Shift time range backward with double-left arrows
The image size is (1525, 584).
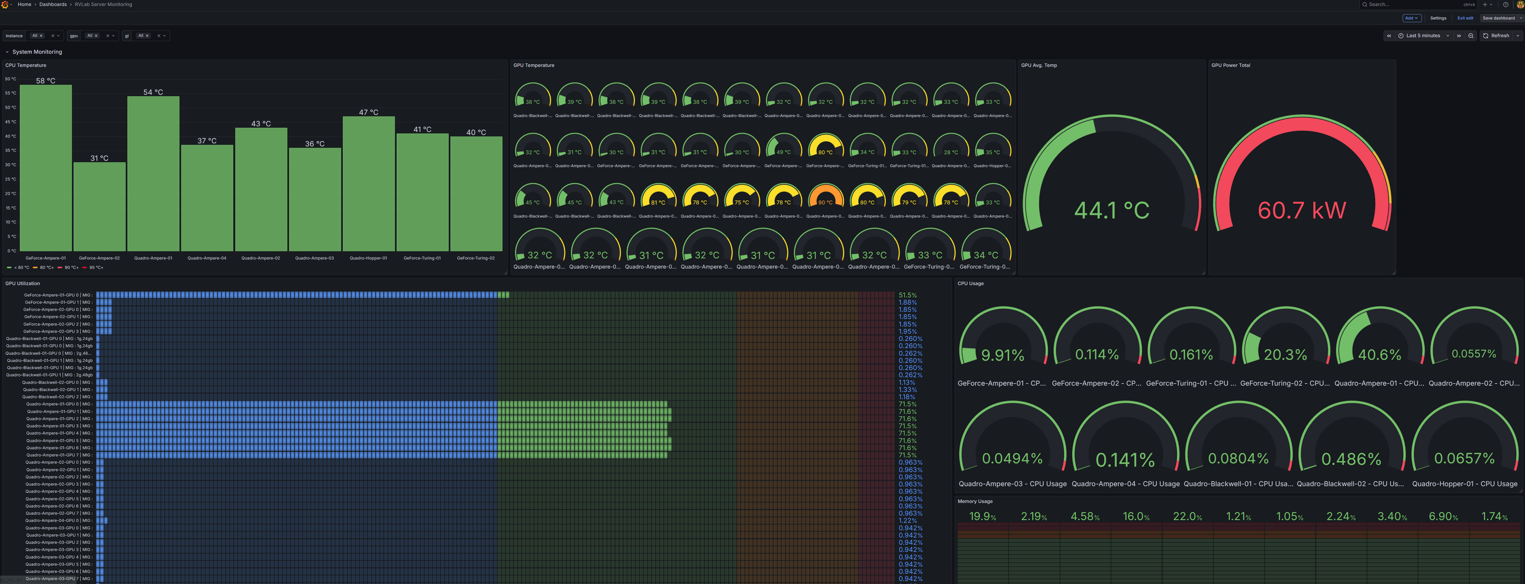tap(1388, 35)
